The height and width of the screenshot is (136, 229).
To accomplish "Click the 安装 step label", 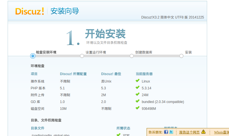I will [188, 52].
